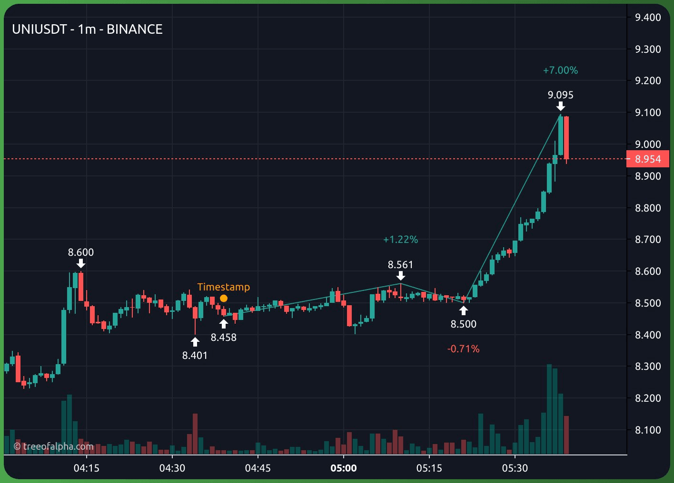Click the 8.100 price axis value

[648, 430]
